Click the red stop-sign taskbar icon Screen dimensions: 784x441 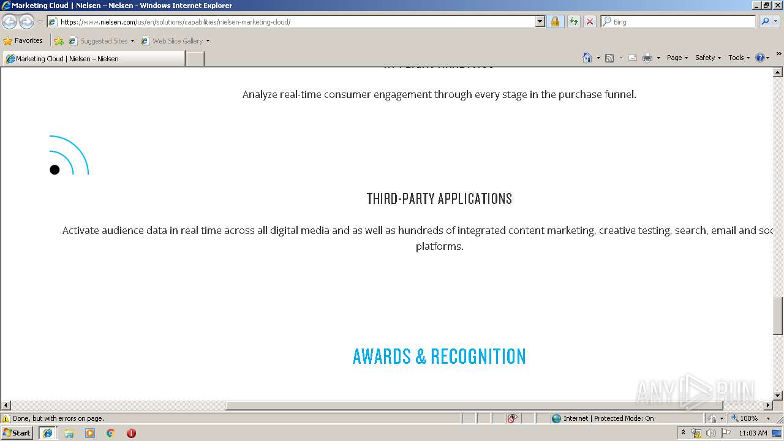pos(131,433)
